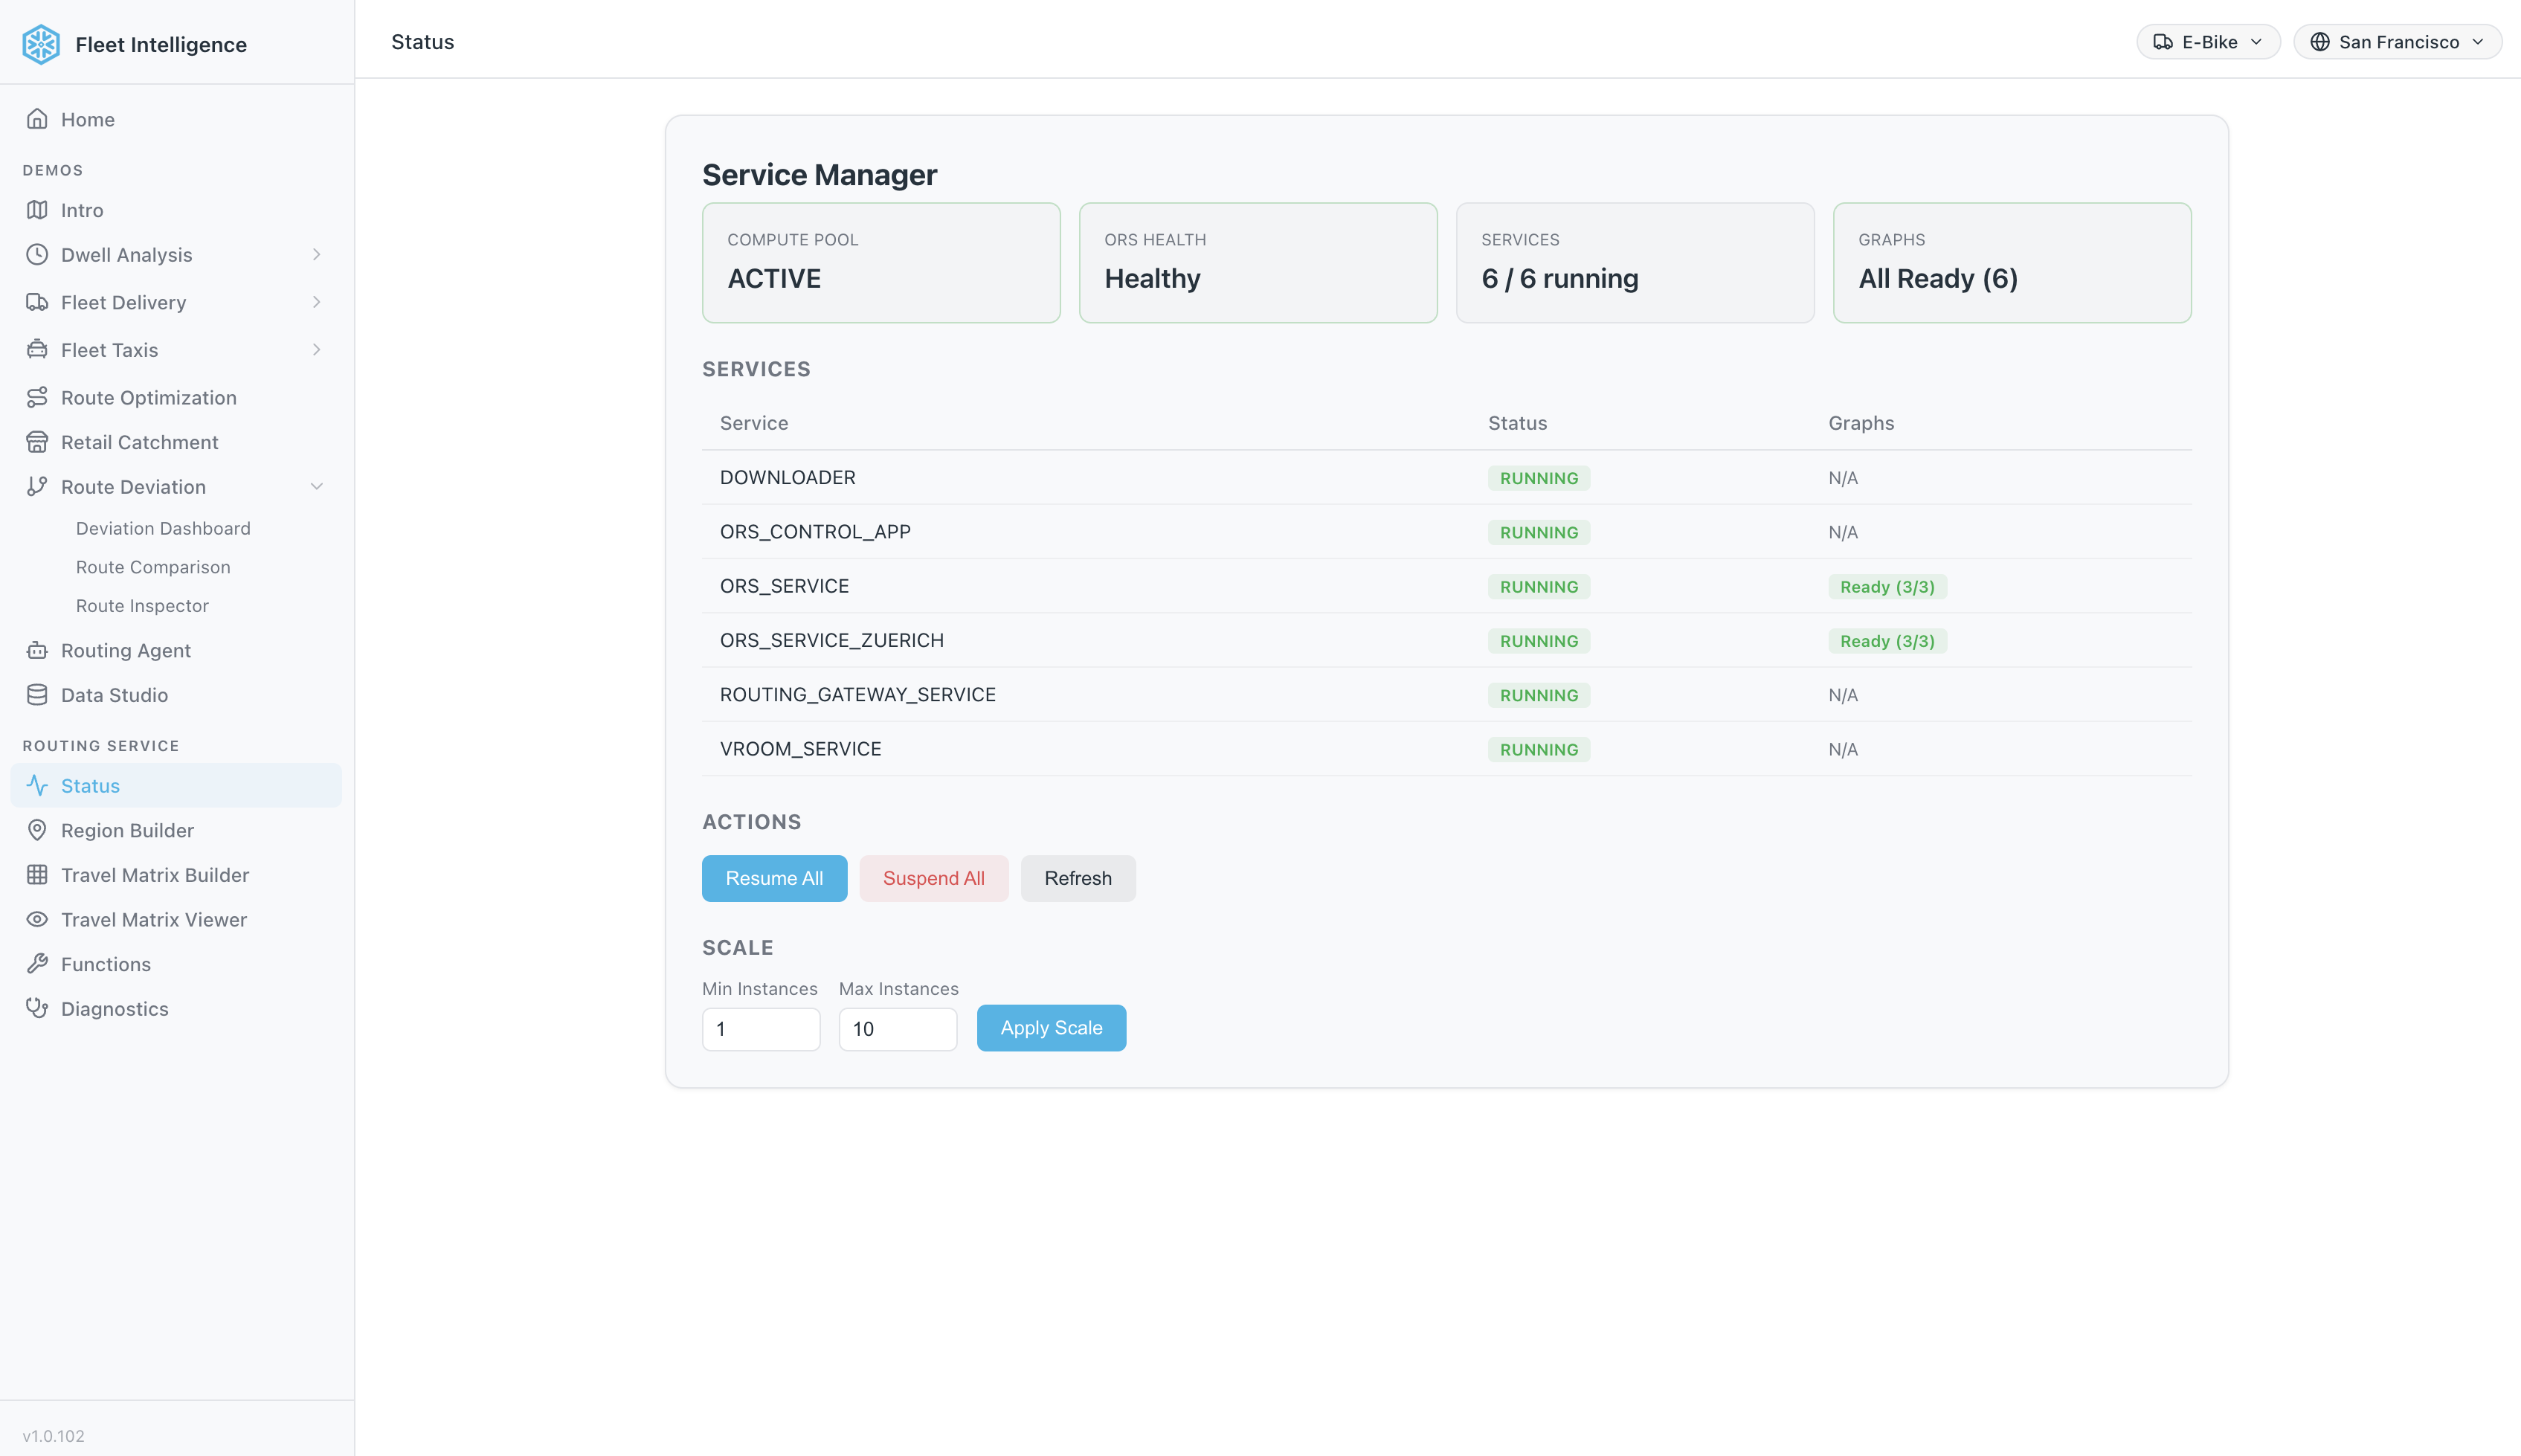Open the San Francisco city dropdown
Image resolution: width=2521 pixels, height=1456 pixels.
tap(2396, 42)
